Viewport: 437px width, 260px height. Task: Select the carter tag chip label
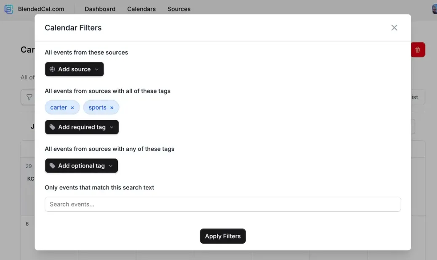(x=59, y=108)
